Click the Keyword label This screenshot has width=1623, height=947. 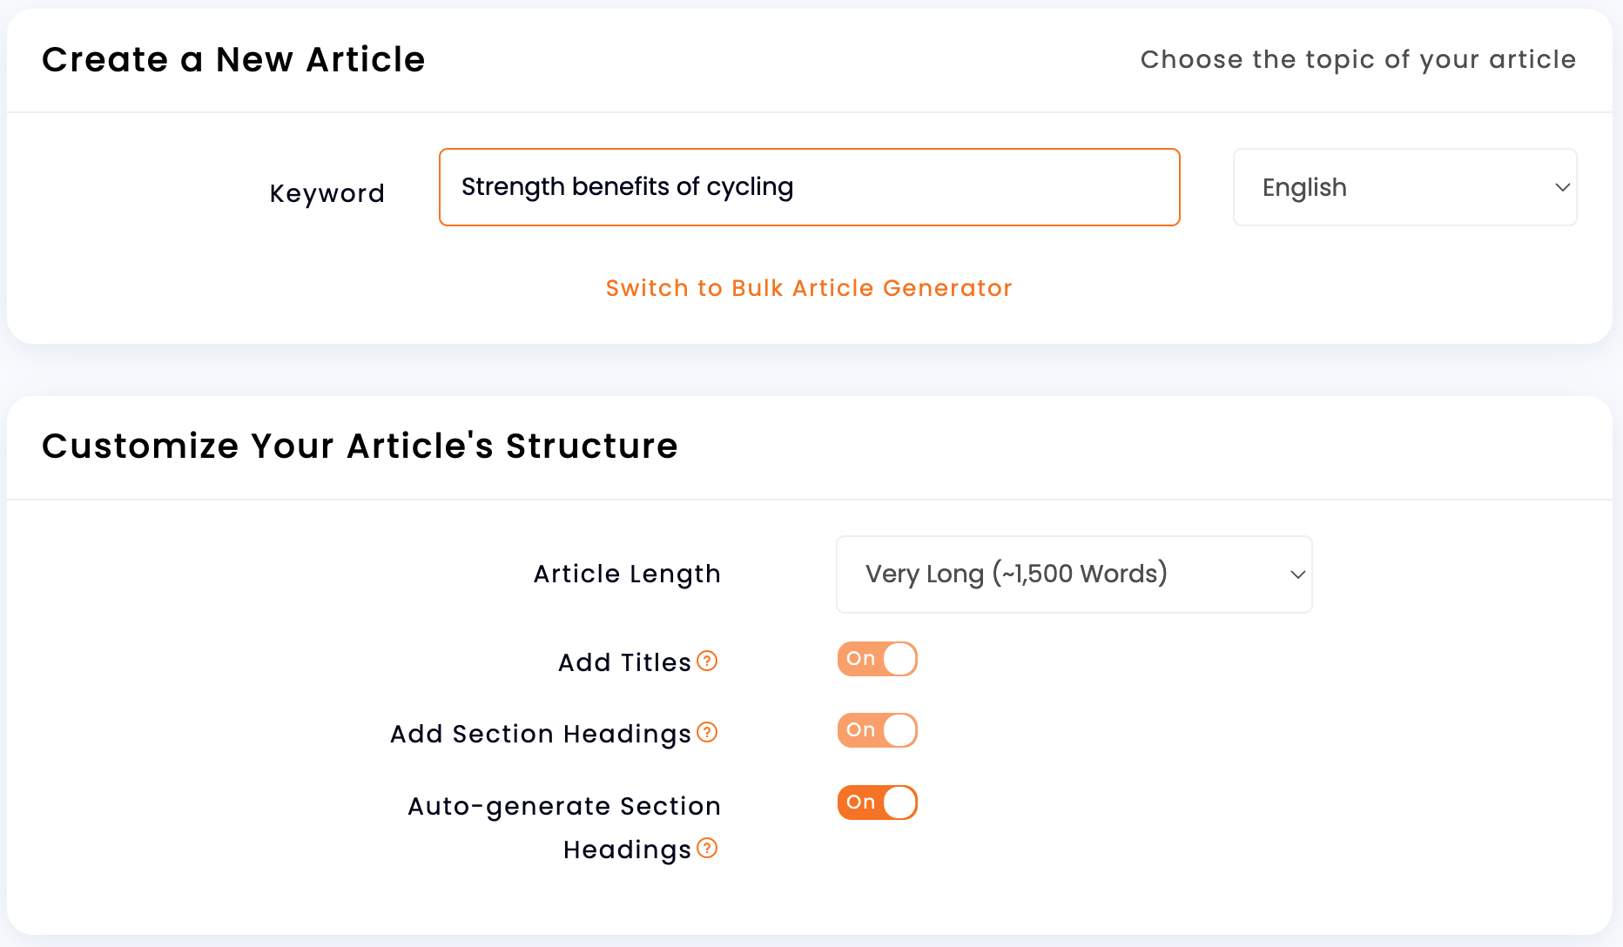click(327, 193)
